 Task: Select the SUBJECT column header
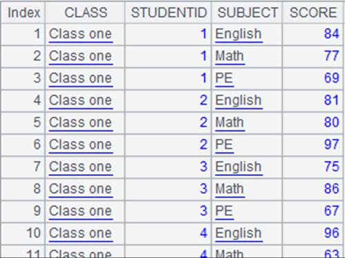247,12
